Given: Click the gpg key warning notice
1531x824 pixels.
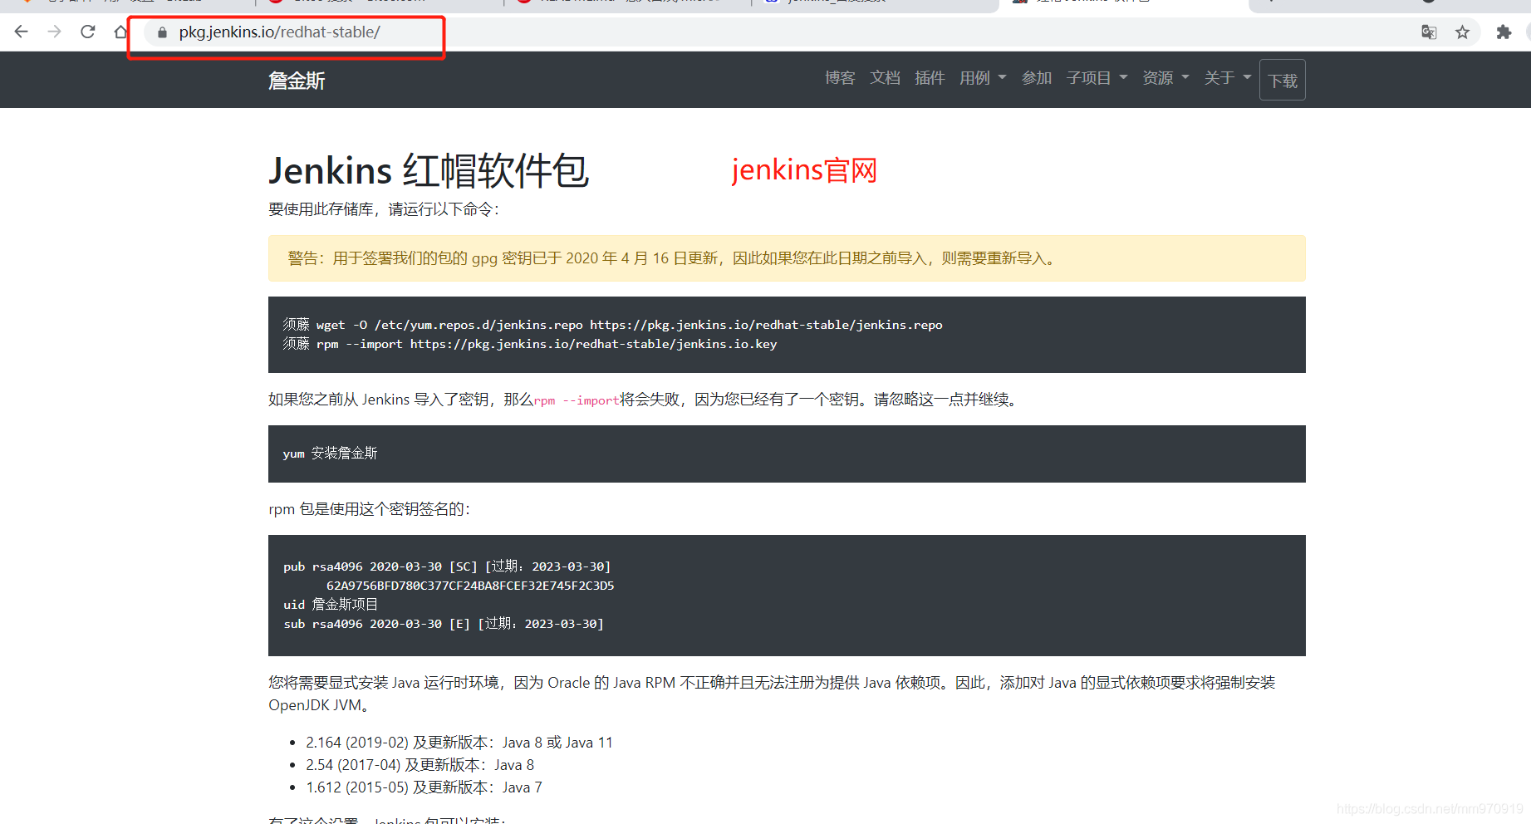Looking at the screenshot, I should 787,258.
